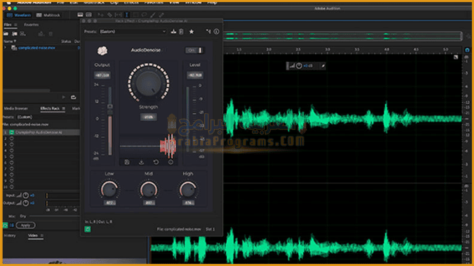The image size is (474, 266).
Task: Save the rack effect settings as preset
Action: coord(173,31)
